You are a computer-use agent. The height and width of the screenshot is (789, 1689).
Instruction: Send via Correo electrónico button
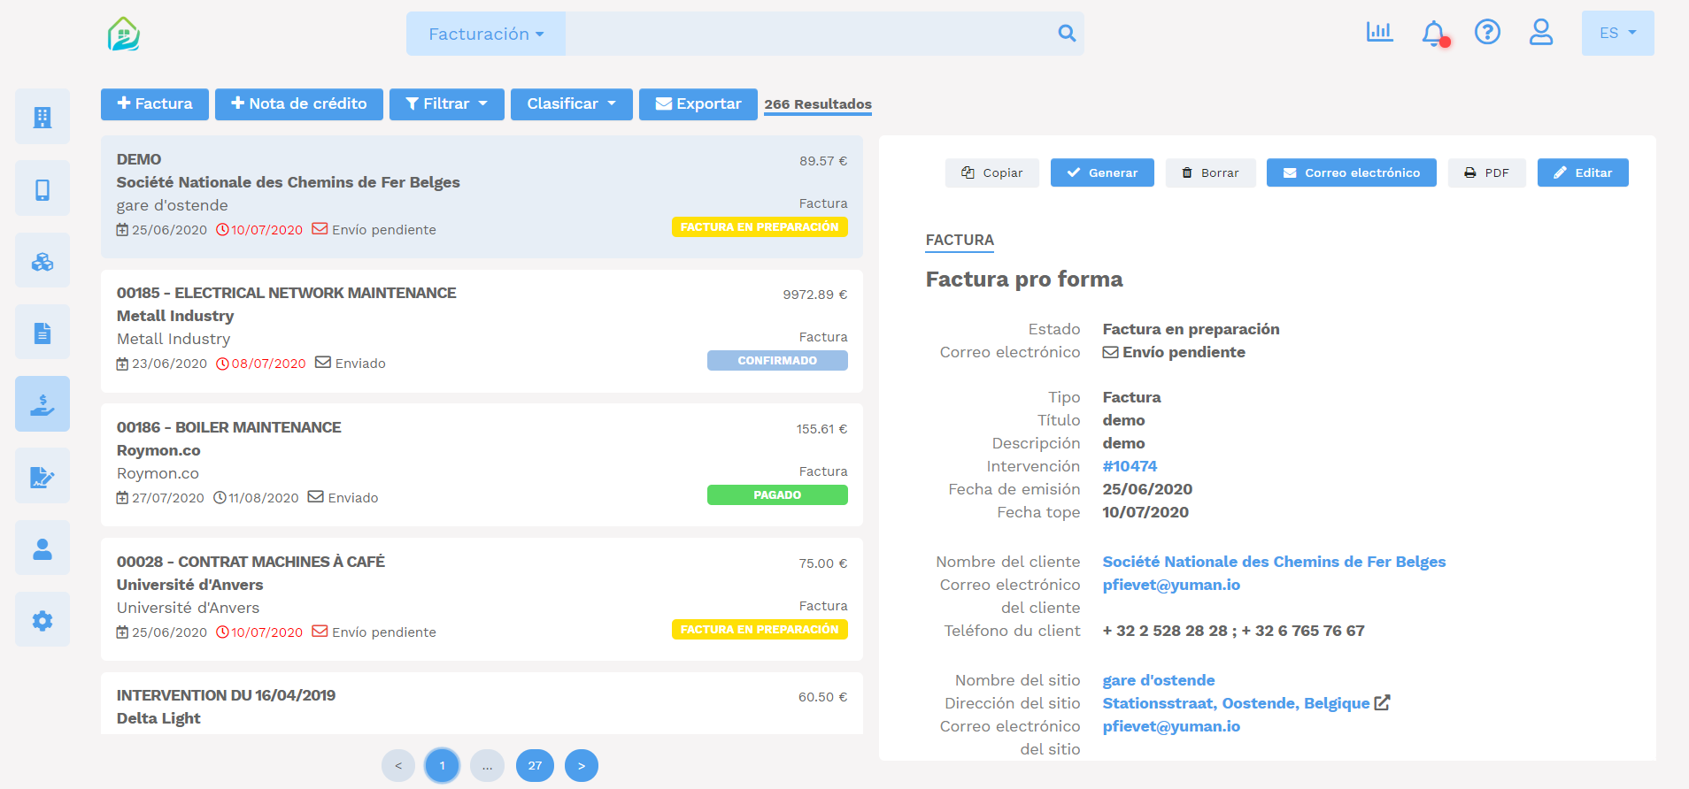click(x=1352, y=172)
